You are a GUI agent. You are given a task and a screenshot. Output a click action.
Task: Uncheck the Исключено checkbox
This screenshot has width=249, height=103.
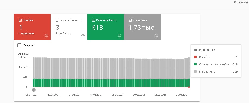(x=130, y=20)
